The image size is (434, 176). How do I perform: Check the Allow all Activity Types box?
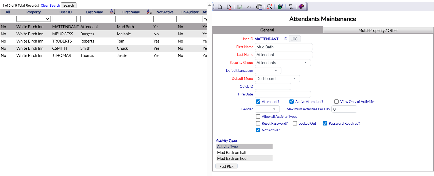pyautogui.click(x=258, y=117)
